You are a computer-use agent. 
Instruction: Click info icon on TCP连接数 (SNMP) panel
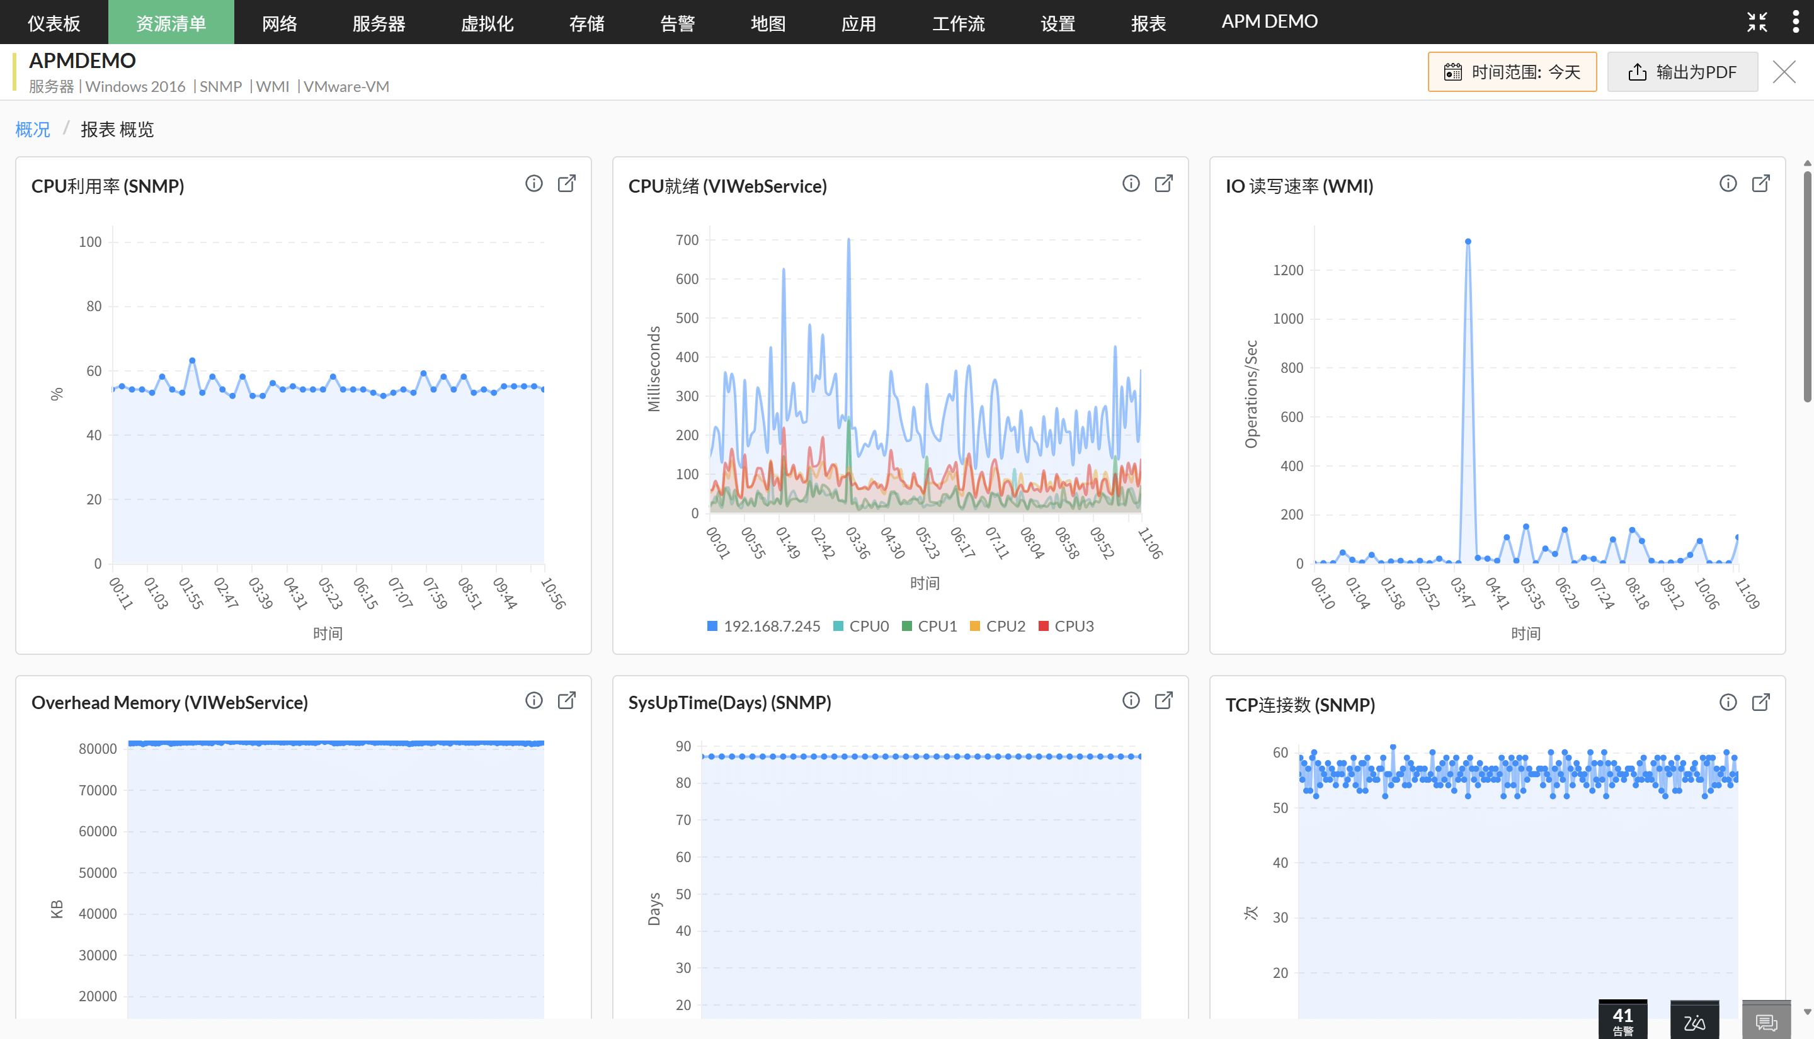1728,702
